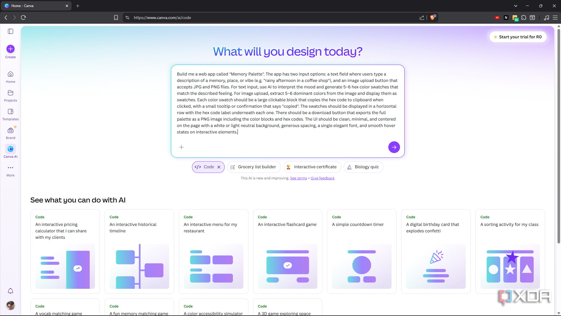Click the page vertical scrollbar
The height and width of the screenshot is (316, 561).
point(559,136)
